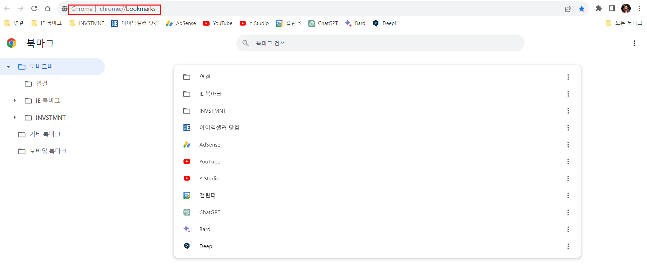Open 모든 북마크 folder dropdown

tap(624, 23)
